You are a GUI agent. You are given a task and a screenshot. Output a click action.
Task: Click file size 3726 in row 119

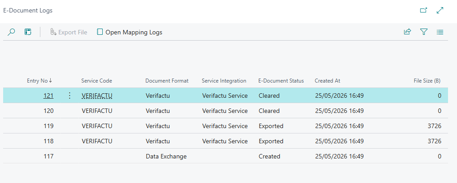(435, 126)
